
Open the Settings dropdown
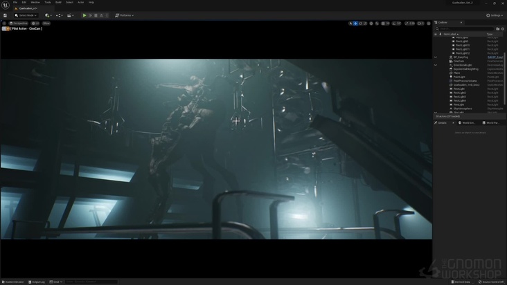[495, 15]
